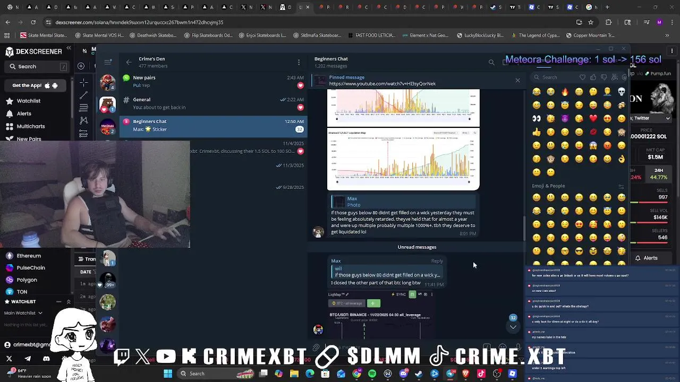
Task: Select the crosshair chart tool
Action: (83, 83)
